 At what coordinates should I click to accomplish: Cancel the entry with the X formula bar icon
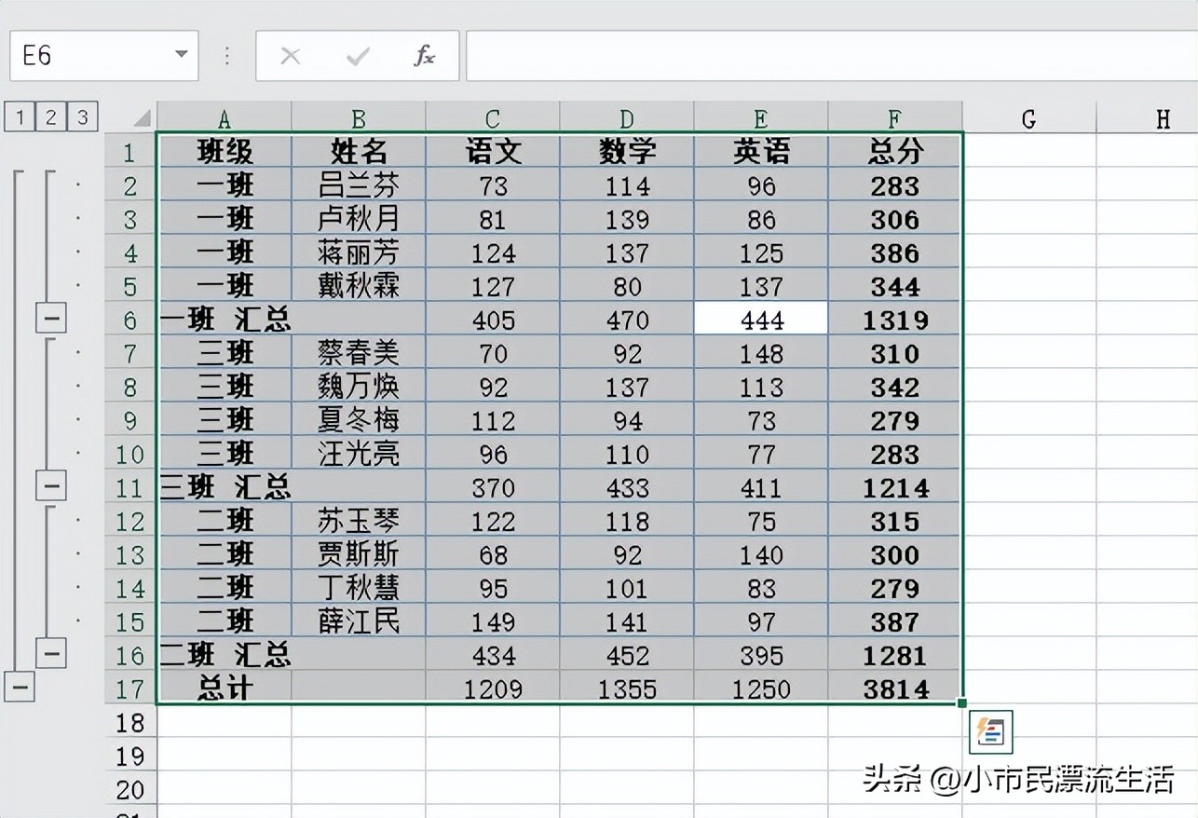tap(291, 56)
